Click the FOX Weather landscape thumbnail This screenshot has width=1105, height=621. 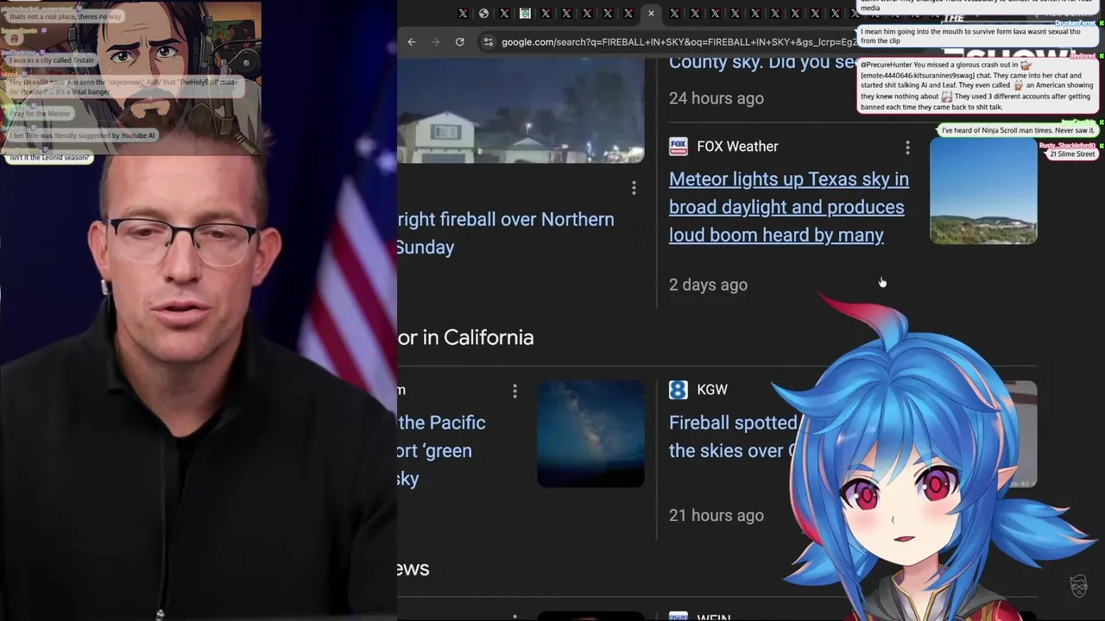983,191
